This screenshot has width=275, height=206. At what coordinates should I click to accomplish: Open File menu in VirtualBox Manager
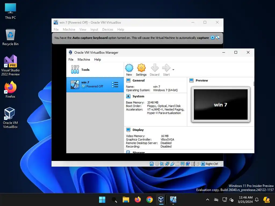tap(71, 59)
